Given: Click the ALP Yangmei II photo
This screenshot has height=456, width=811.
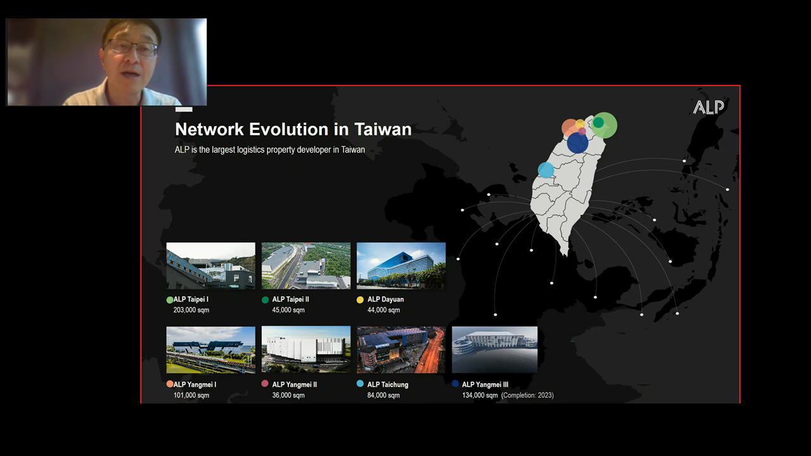Looking at the screenshot, I should [x=306, y=350].
